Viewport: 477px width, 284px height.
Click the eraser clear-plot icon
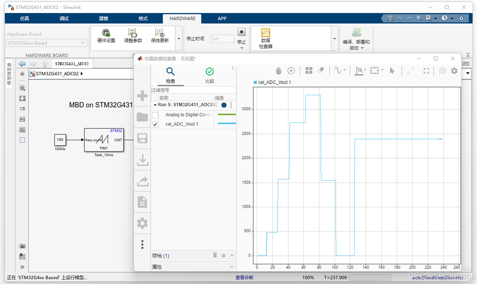pyautogui.click(x=321, y=70)
